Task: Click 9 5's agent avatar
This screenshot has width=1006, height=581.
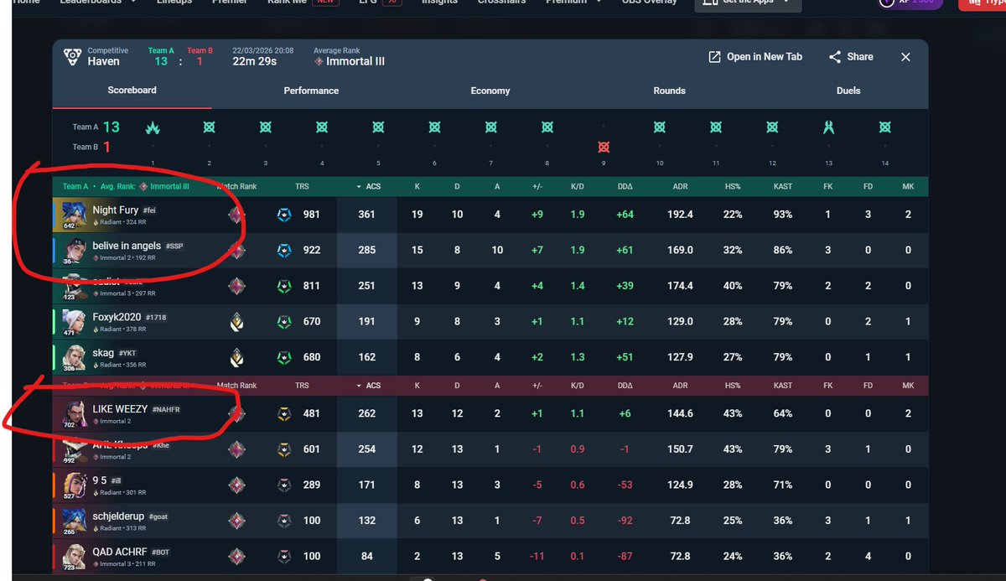Action: [x=74, y=485]
